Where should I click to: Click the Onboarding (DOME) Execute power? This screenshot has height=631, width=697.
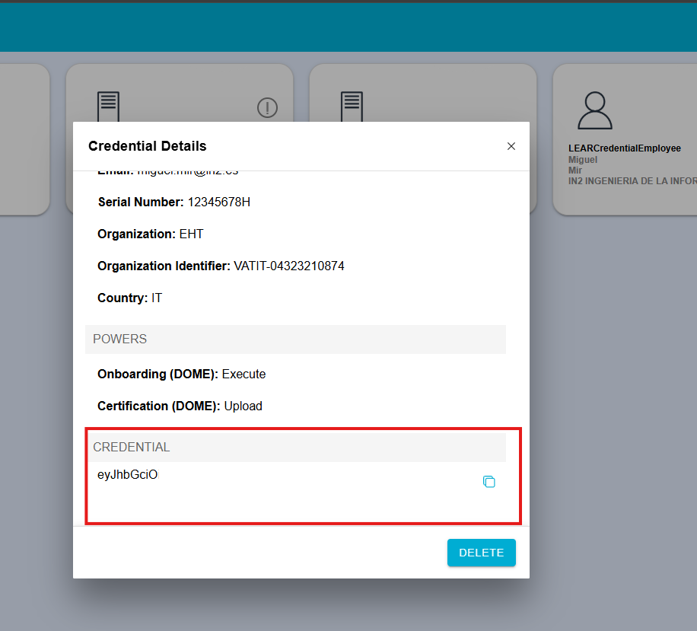click(x=181, y=374)
